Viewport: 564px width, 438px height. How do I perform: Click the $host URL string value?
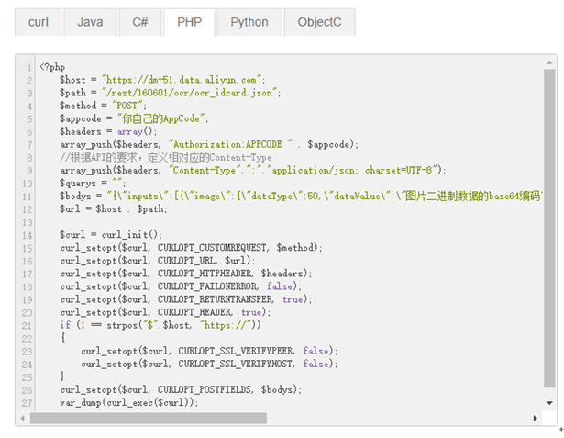tap(183, 80)
